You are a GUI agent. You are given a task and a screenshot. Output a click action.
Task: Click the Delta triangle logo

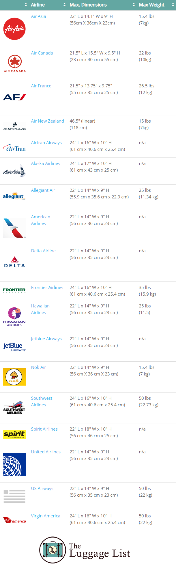[14, 262]
